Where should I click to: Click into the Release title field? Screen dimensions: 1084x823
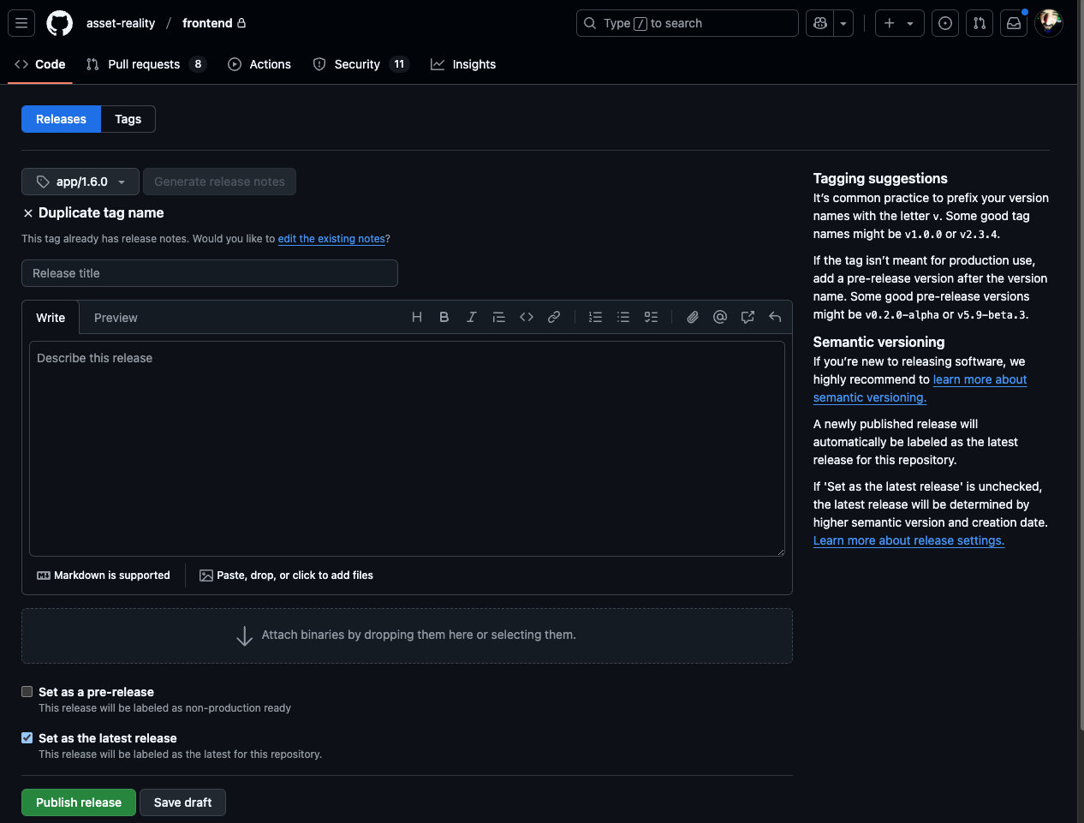coord(210,273)
